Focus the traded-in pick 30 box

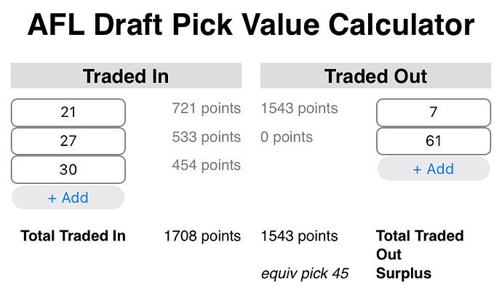pyautogui.click(x=68, y=169)
